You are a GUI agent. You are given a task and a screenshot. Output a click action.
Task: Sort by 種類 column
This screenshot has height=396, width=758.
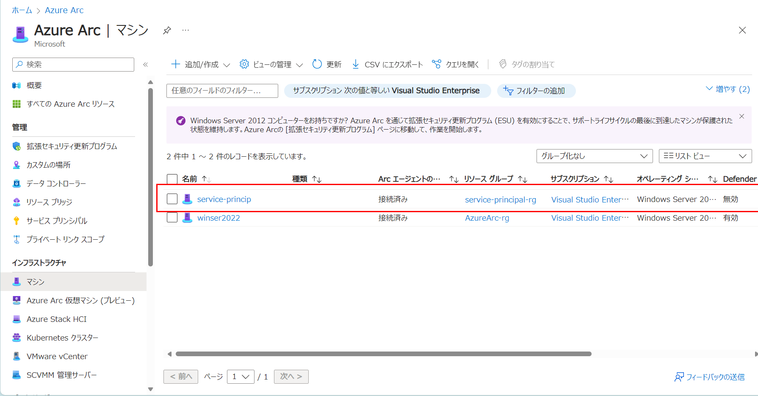click(x=307, y=179)
